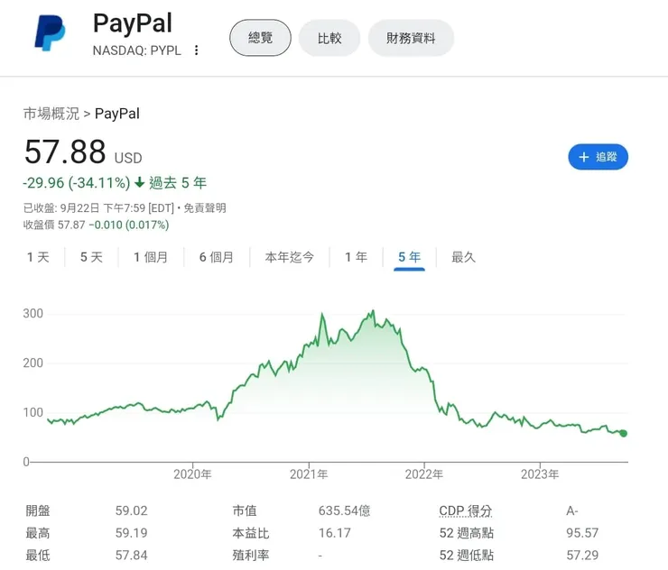
Task: Select the 1 個月 time range
Action: [x=151, y=257]
